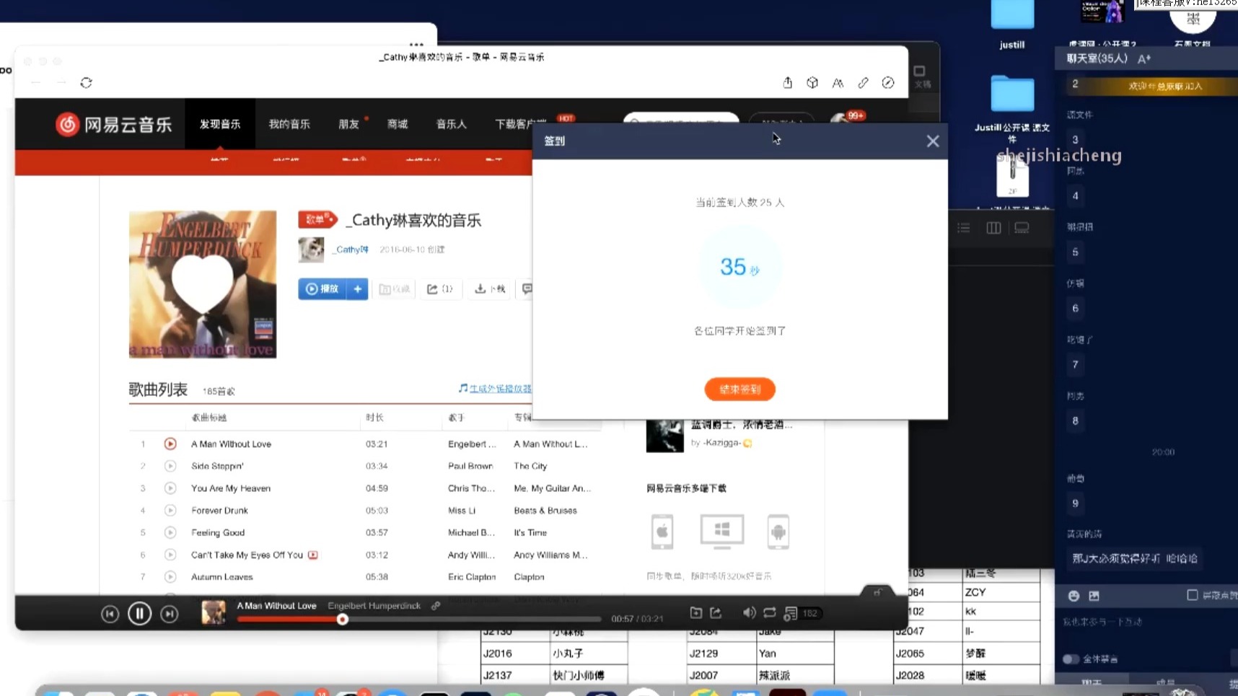Screen dimensions: 1238x696
Task: Click the pencil edit icon in browser toolbar
Action: tap(863, 83)
